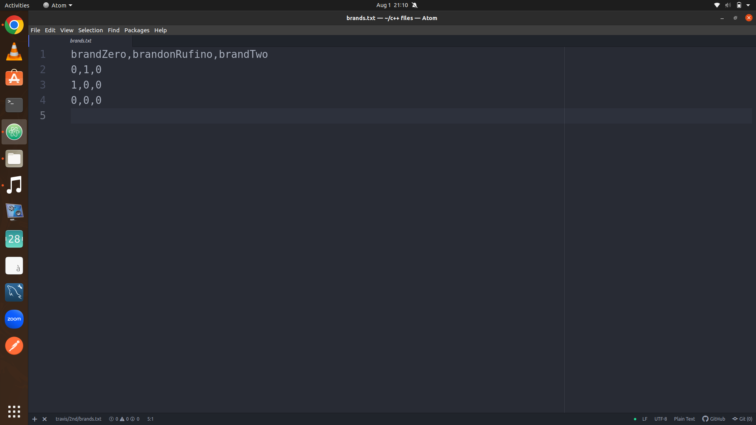The height and width of the screenshot is (425, 756).
Task: Change Plain Text grammar selector
Action: [684, 419]
